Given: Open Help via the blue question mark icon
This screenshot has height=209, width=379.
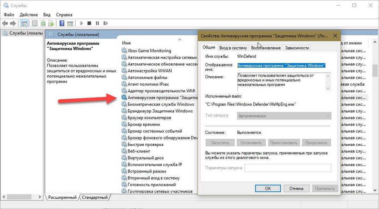Looking at the screenshot, I should coord(62,23).
